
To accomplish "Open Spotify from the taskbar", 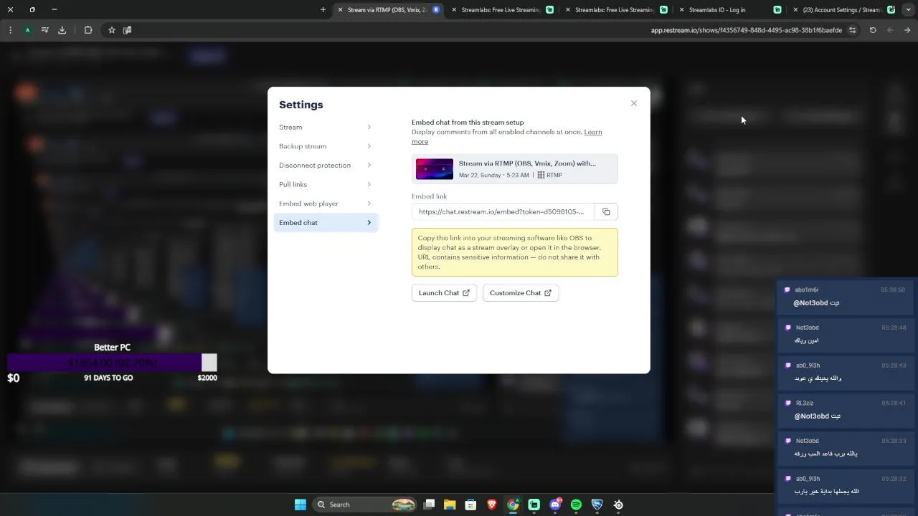I will pos(576,505).
